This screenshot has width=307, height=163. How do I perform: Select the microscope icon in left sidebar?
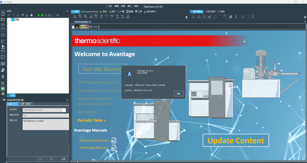pyautogui.click(x=3, y=46)
